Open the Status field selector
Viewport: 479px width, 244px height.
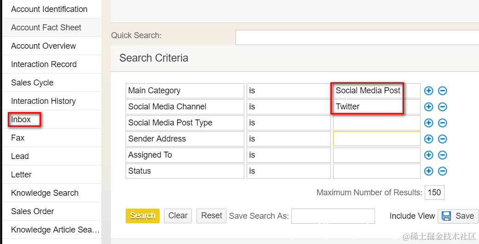click(185, 171)
